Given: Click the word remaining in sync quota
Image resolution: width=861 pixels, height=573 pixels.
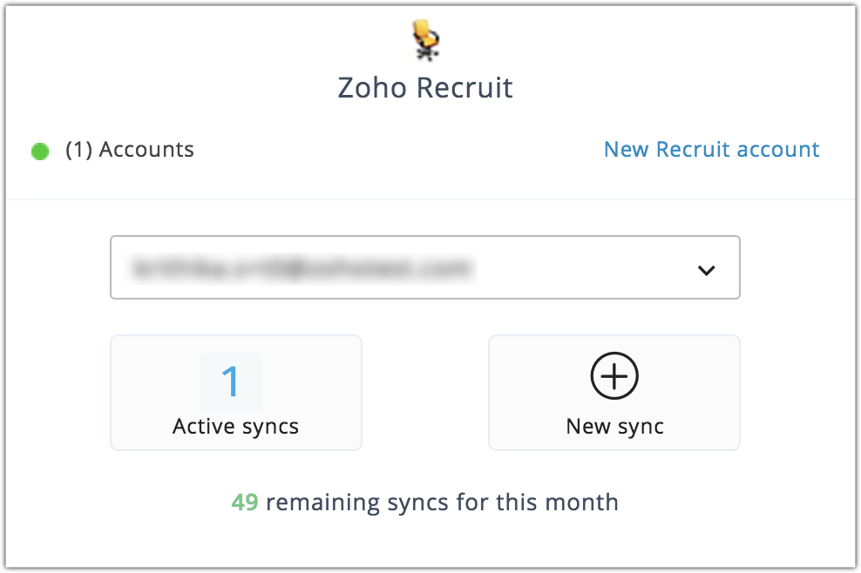Looking at the screenshot, I should tap(322, 502).
